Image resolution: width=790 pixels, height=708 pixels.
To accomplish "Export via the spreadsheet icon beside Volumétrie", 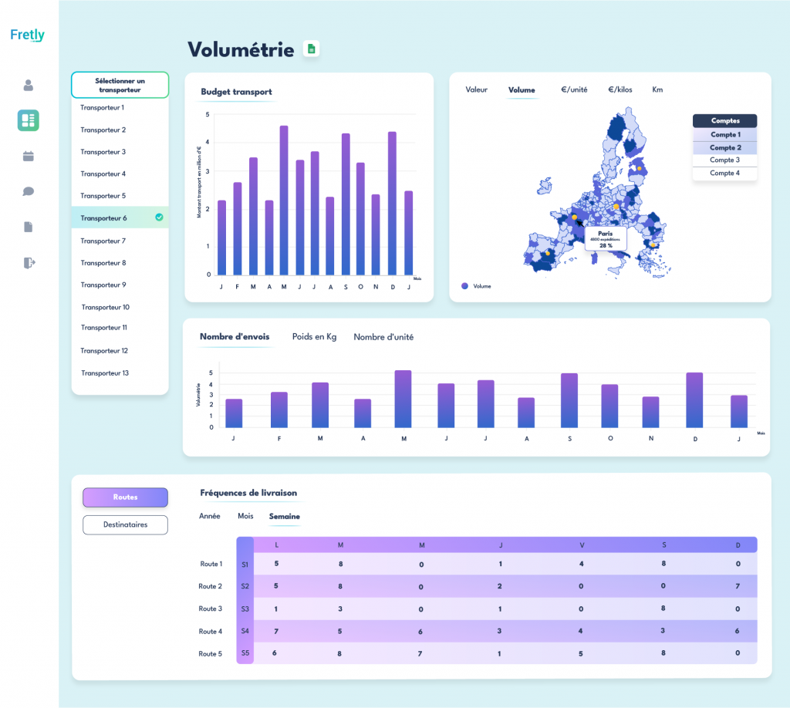I will (x=311, y=49).
